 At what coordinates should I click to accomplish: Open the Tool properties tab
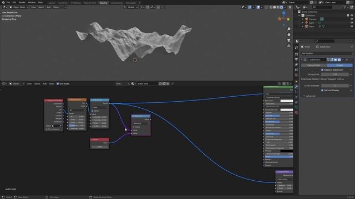tap(296, 48)
